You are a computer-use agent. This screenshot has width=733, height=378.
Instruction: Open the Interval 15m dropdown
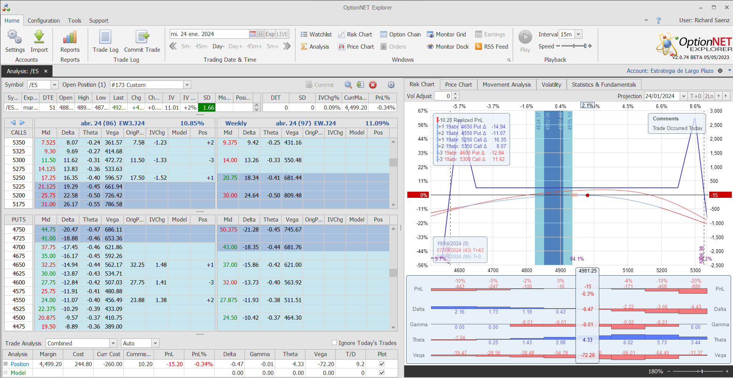click(x=579, y=34)
